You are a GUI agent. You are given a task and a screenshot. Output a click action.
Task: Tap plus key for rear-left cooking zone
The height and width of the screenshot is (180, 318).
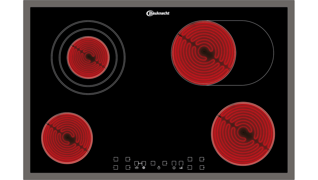(x=128, y=159)
